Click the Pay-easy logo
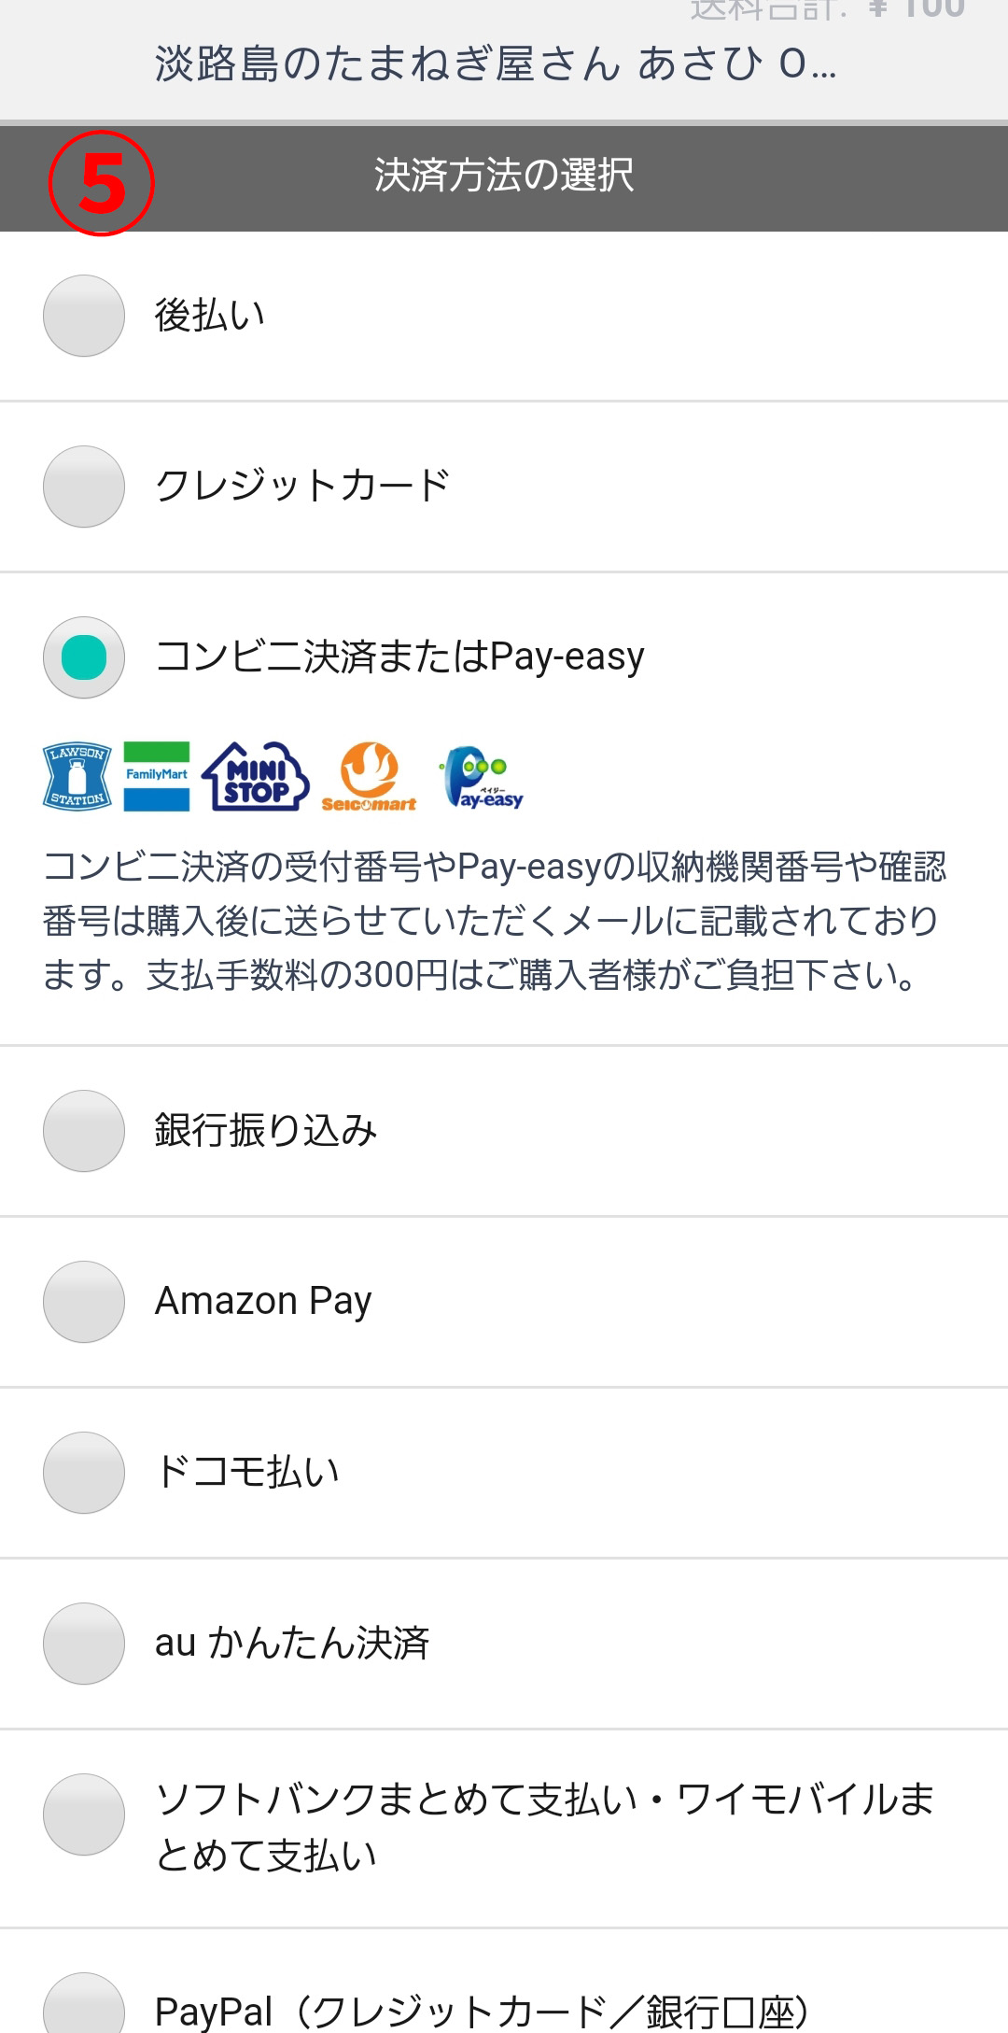1008x2033 pixels. tap(482, 777)
